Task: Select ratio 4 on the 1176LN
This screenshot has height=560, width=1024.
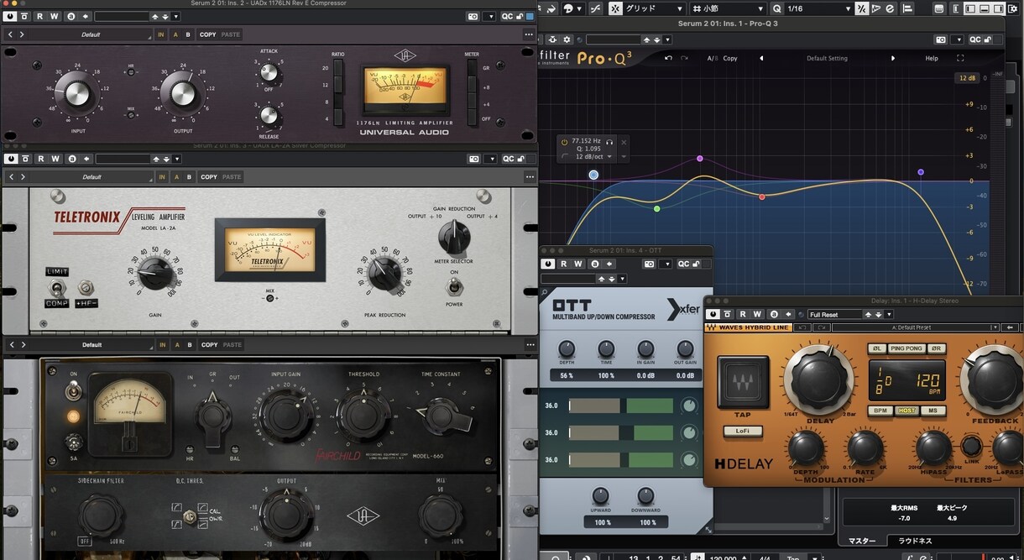Action: click(337, 116)
